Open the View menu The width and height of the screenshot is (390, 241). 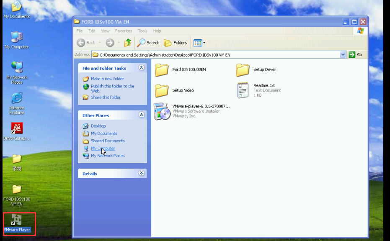105,31
